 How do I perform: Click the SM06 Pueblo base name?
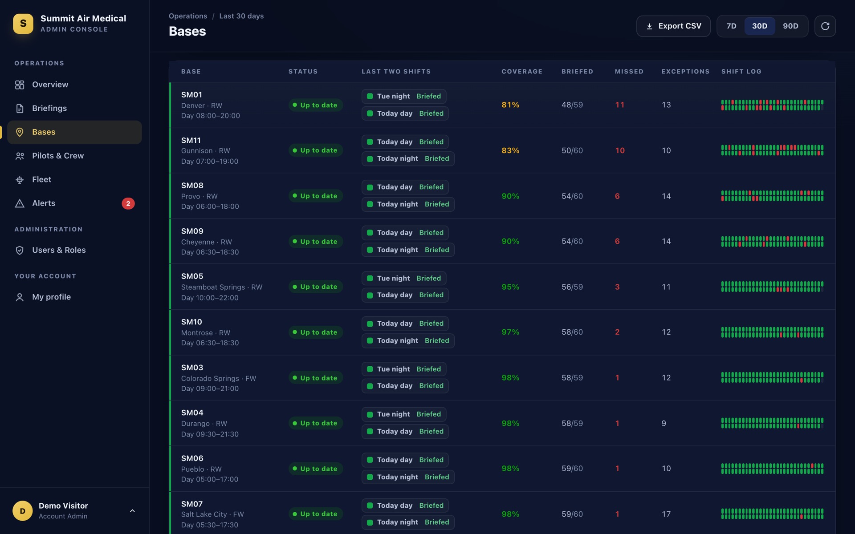coord(192,458)
